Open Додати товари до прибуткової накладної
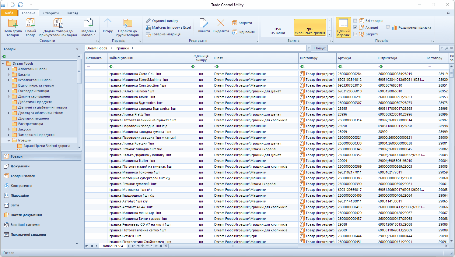The image size is (455, 257). [x=58, y=23]
